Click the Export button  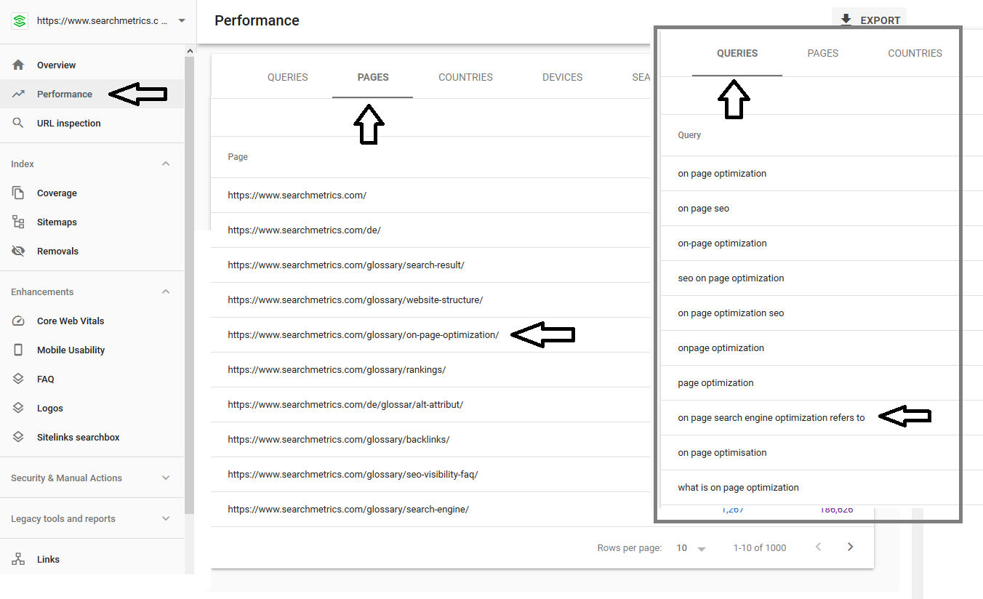[x=870, y=20]
